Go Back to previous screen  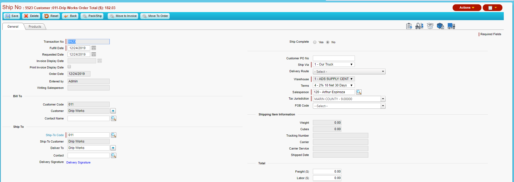70,16
